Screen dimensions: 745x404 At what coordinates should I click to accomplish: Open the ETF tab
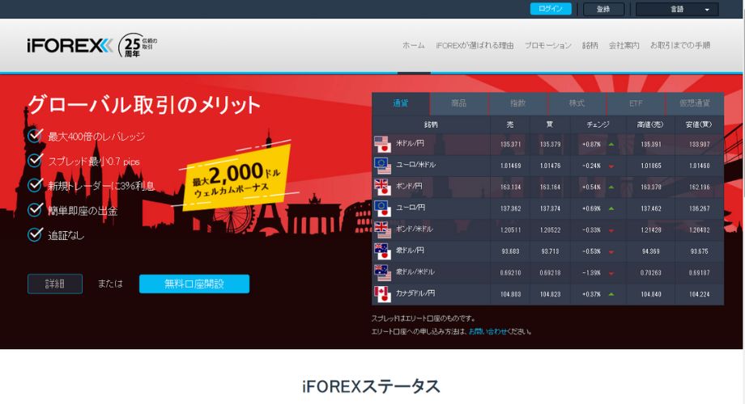[636, 103]
